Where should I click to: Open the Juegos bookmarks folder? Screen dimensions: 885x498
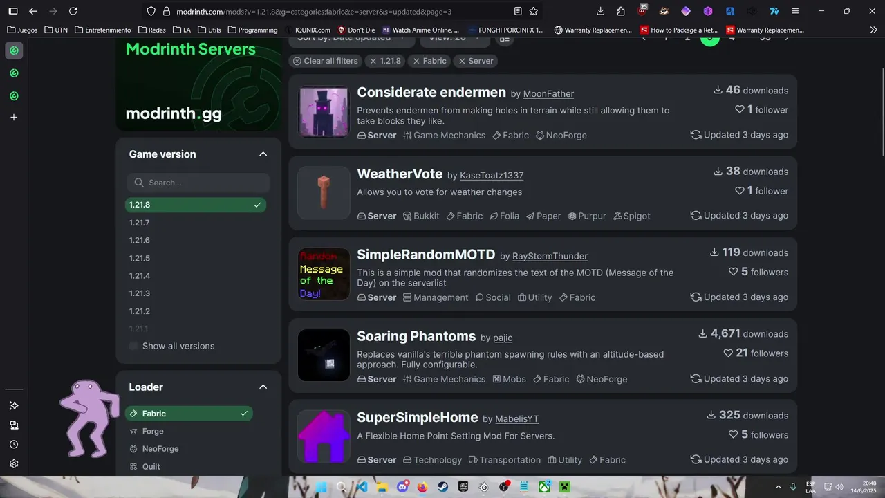[22, 30]
